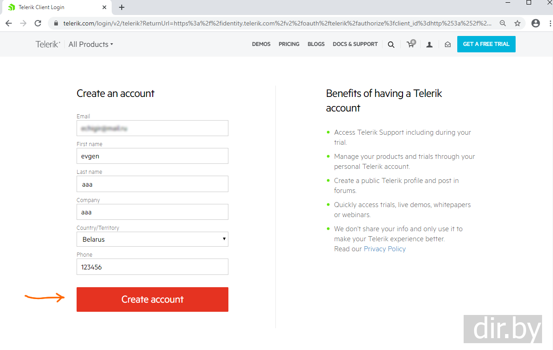Screen dimensions: 553x350
Task: Open the envelope contact icon
Action: coord(448,45)
